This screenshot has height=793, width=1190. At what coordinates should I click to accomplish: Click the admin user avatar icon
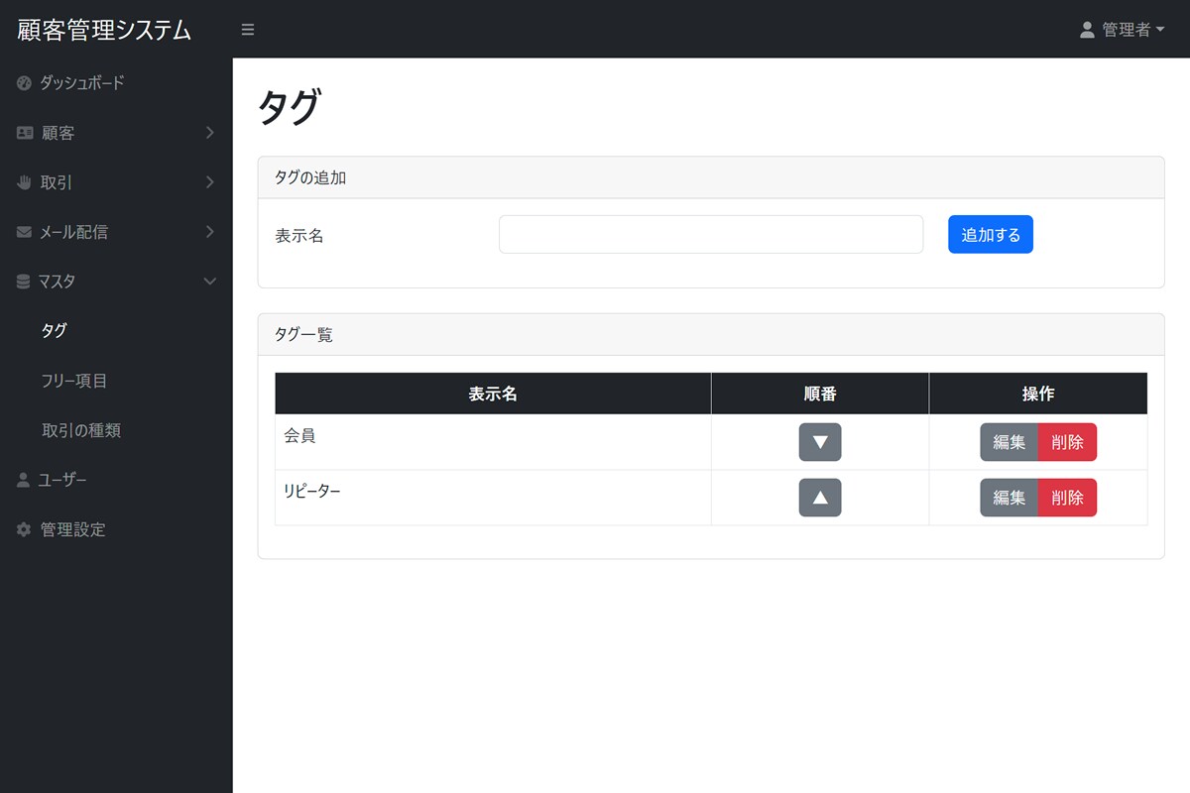click(x=1087, y=30)
